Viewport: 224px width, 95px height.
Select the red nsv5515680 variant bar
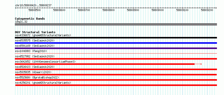pyautogui.click(x=116, y=80)
